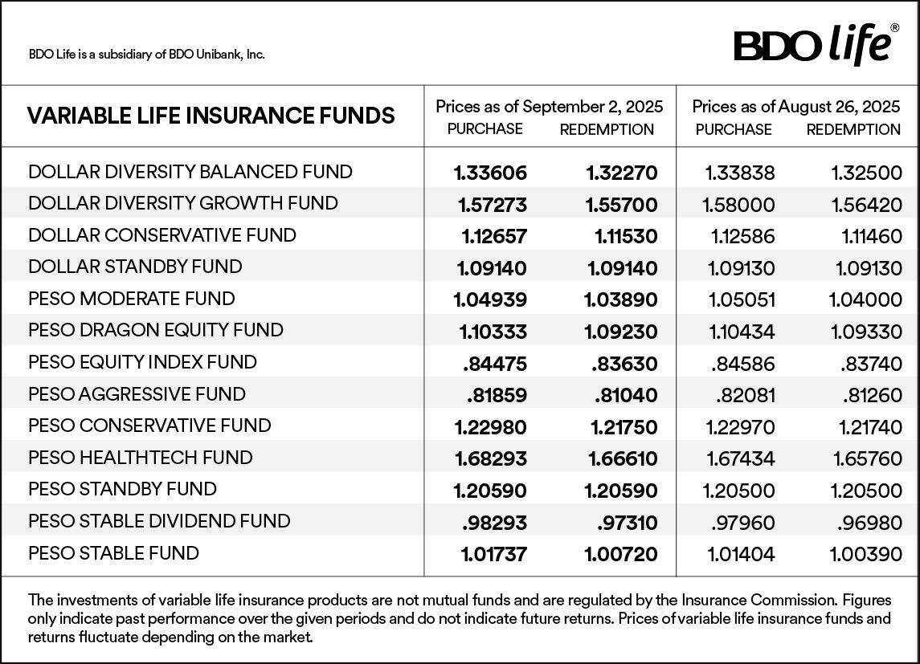This screenshot has width=920, height=664.
Task: Select the Dollar Standby Fund row label
Action: click(135, 267)
